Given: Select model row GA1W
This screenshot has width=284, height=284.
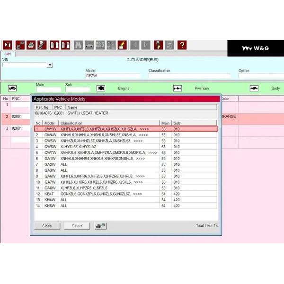Looking at the screenshot, I should [x=126, y=159].
